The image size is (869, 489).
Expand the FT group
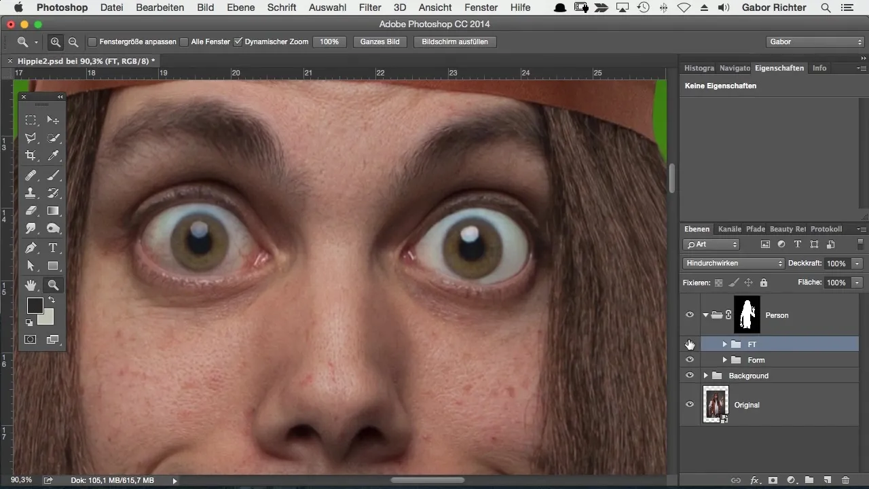click(724, 344)
